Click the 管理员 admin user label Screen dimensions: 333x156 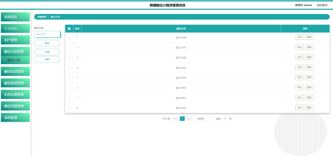[304, 5]
